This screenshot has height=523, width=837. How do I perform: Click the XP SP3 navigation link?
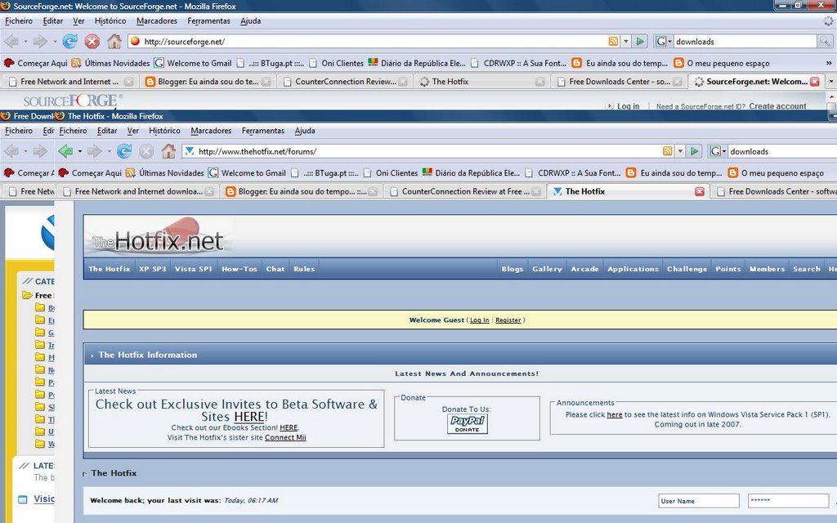click(153, 269)
